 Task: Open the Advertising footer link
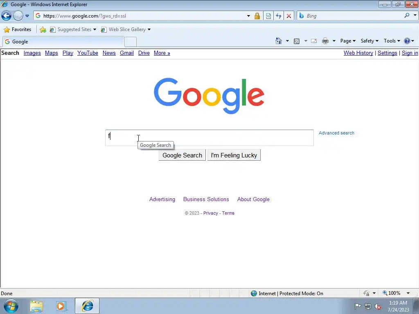pyautogui.click(x=162, y=199)
